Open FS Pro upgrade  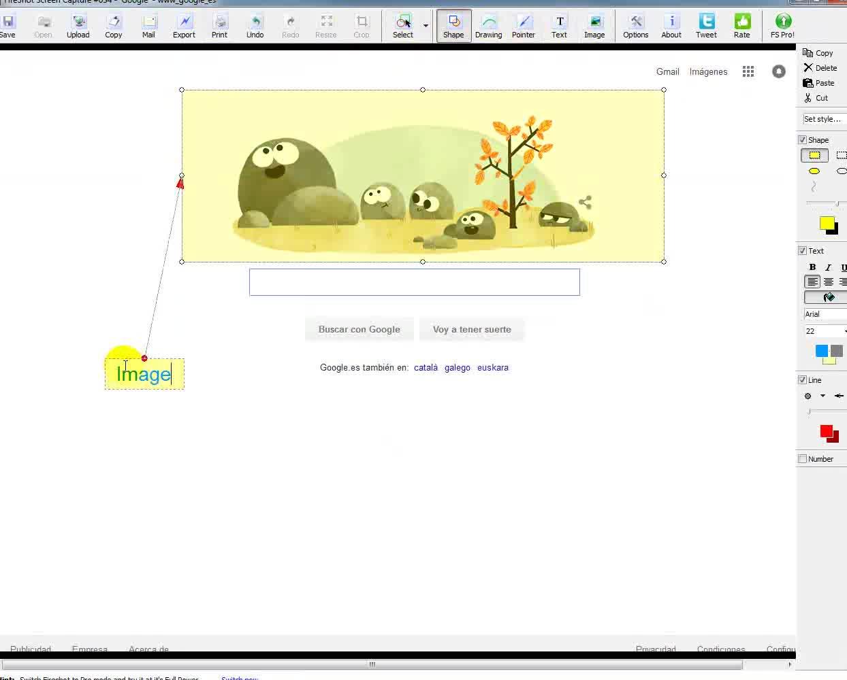click(782, 27)
